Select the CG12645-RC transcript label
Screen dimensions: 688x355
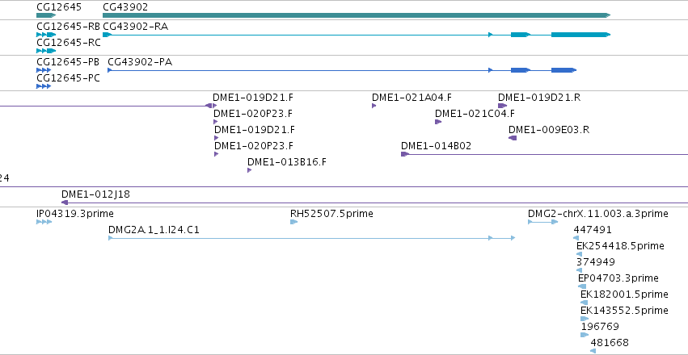(x=69, y=43)
